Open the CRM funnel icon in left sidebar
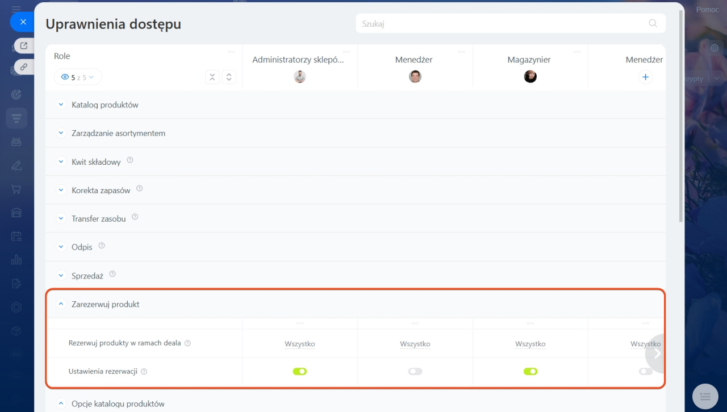The height and width of the screenshot is (412, 727). pyautogui.click(x=16, y=118)
